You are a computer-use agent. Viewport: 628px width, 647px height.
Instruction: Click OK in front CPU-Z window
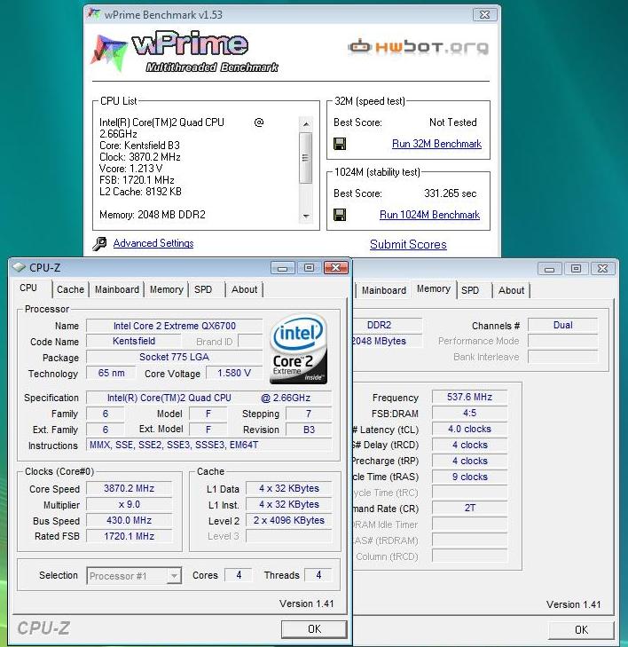coord(314,629)
